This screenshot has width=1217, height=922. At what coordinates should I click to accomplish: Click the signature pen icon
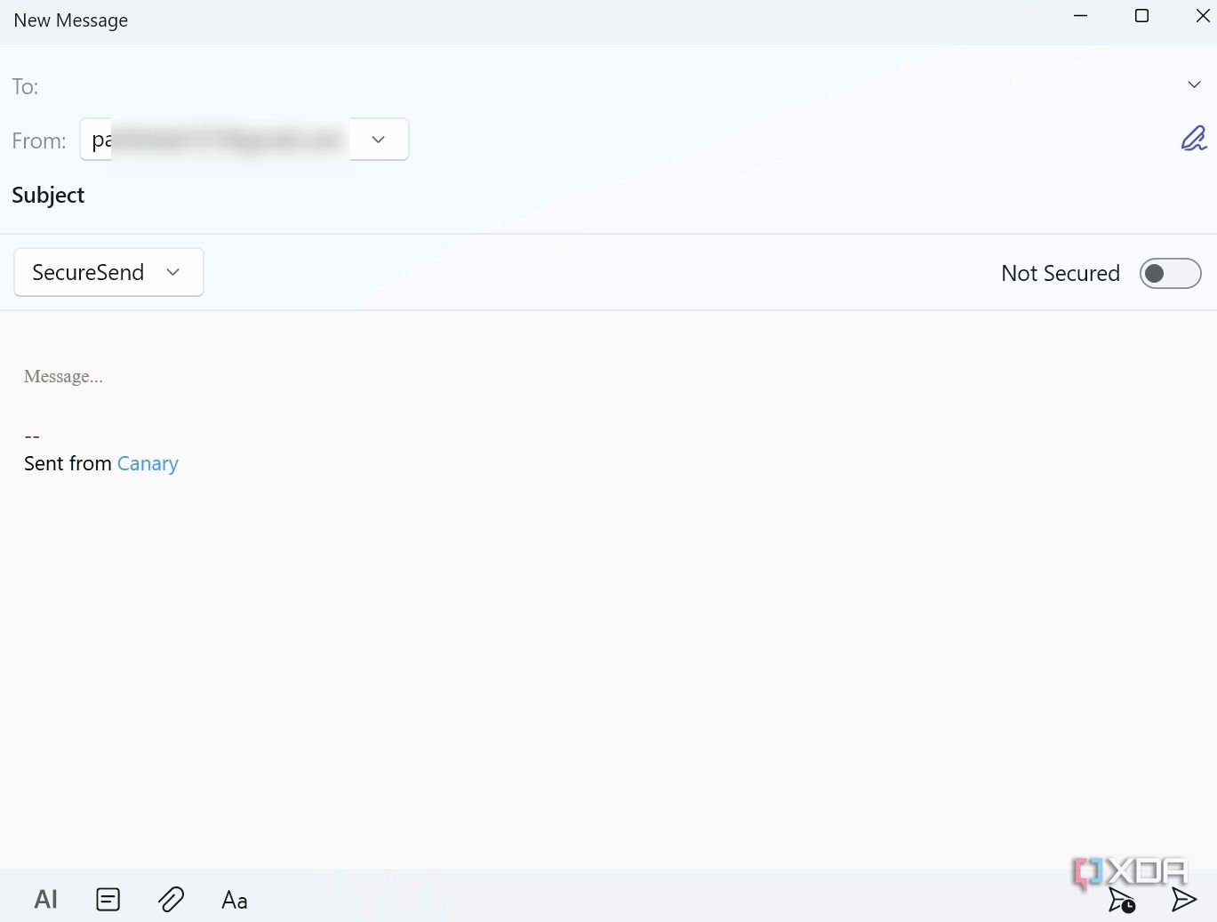(1193, 139)
